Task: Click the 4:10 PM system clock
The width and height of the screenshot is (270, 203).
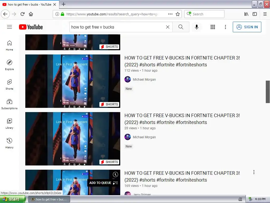Action: click(260, 199)
